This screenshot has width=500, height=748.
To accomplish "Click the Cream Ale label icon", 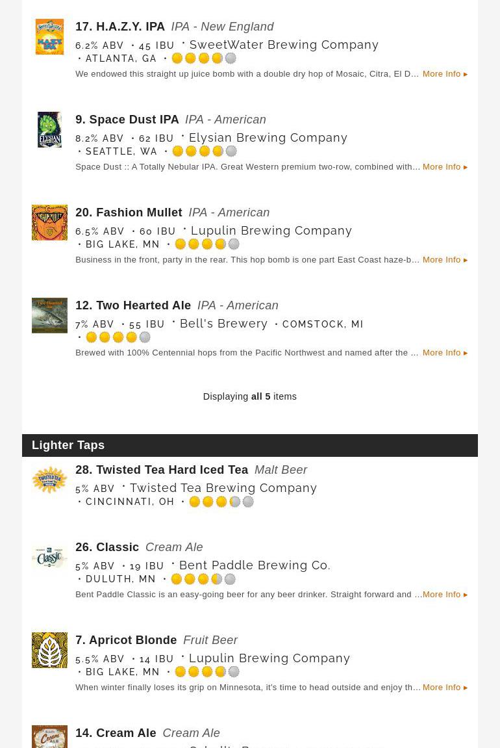I will 49,738.
